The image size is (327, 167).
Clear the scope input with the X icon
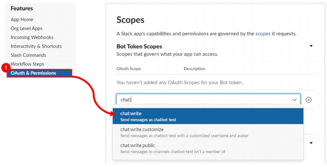(x=308, y=100)
